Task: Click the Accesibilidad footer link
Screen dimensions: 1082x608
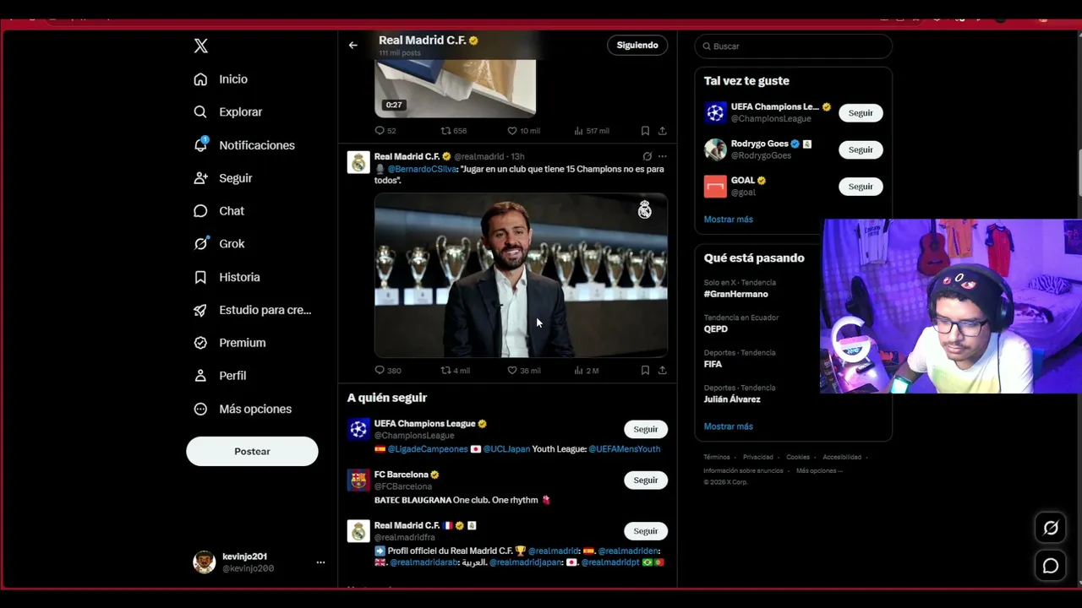Action: pos(842,458)
